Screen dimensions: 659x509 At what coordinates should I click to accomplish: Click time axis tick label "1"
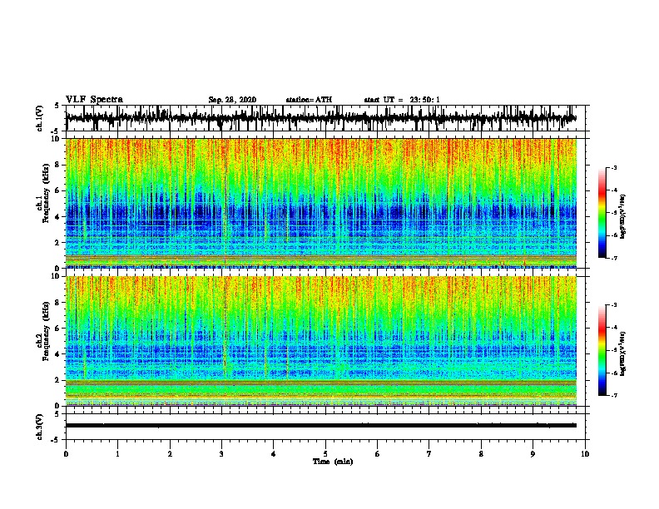coord(118,454)
